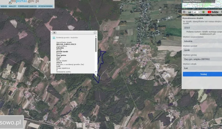Open the obręb dropdown showing Łaz
The width and height of the screenshot is (222, 129).
203,68
